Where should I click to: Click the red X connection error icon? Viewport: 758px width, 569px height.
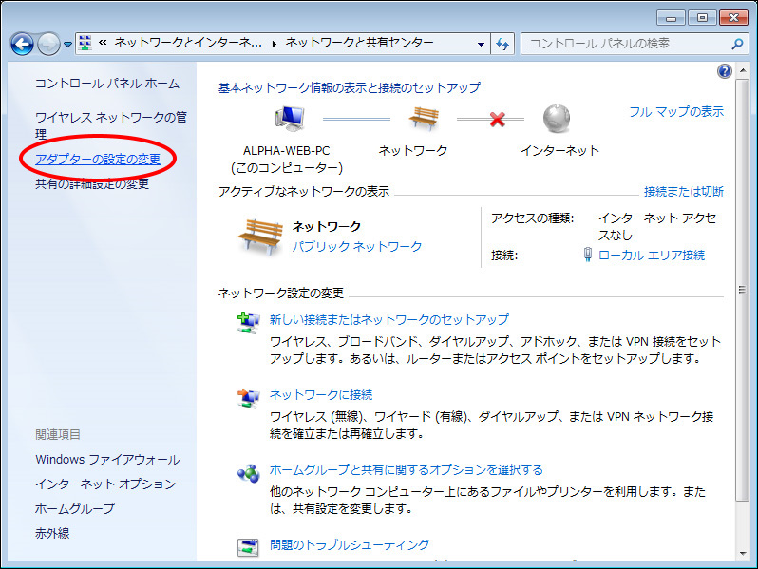click(496, 120)
